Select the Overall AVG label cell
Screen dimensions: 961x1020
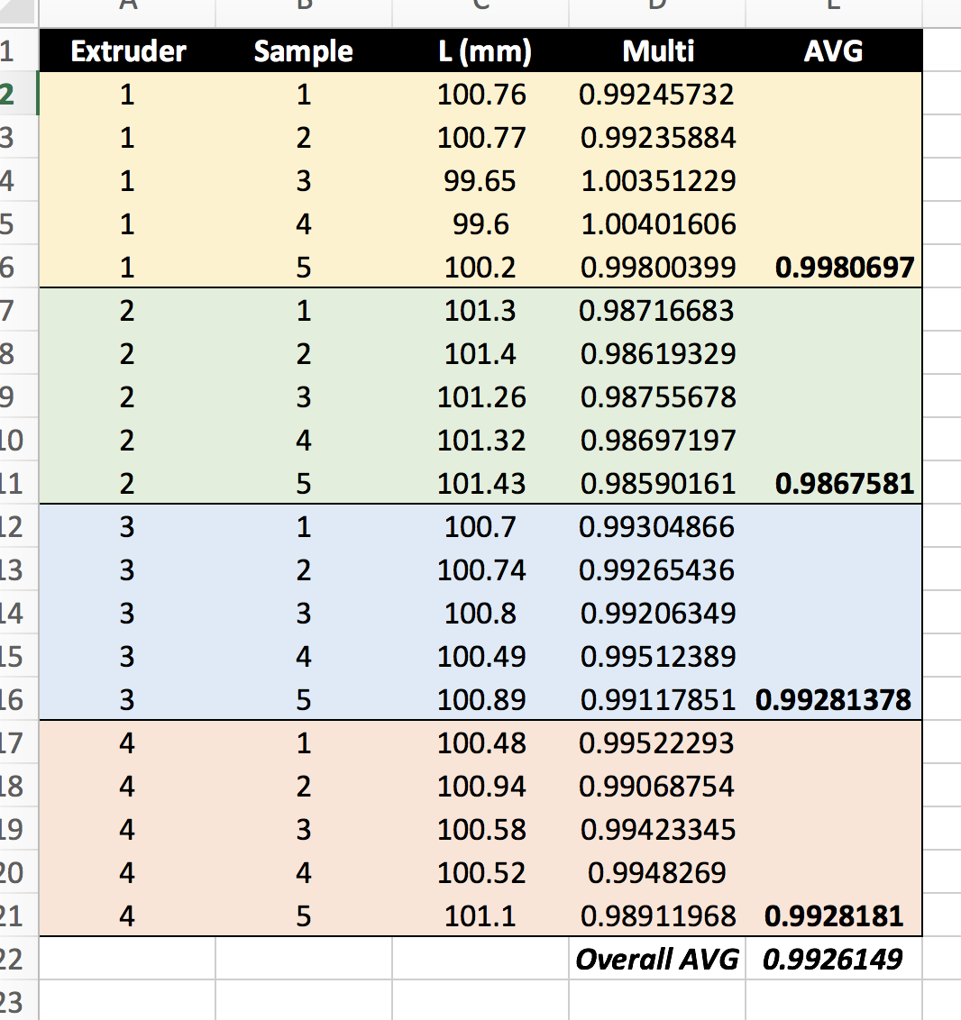657,960
